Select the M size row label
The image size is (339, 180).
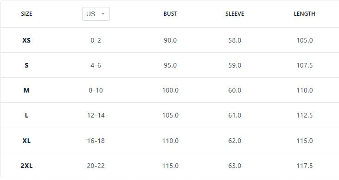26,90
